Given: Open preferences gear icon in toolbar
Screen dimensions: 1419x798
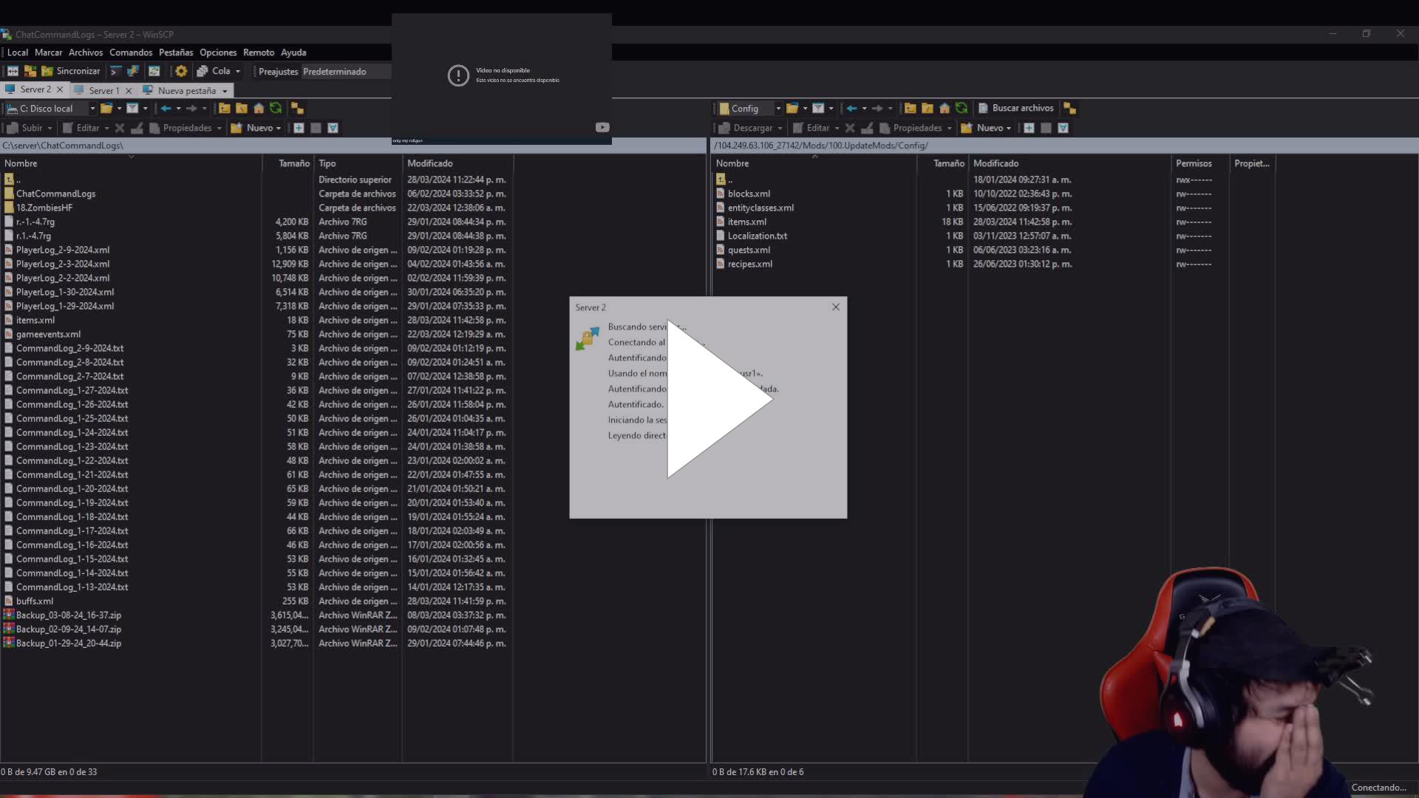Looking at the screenshot, I should [181, 71].
